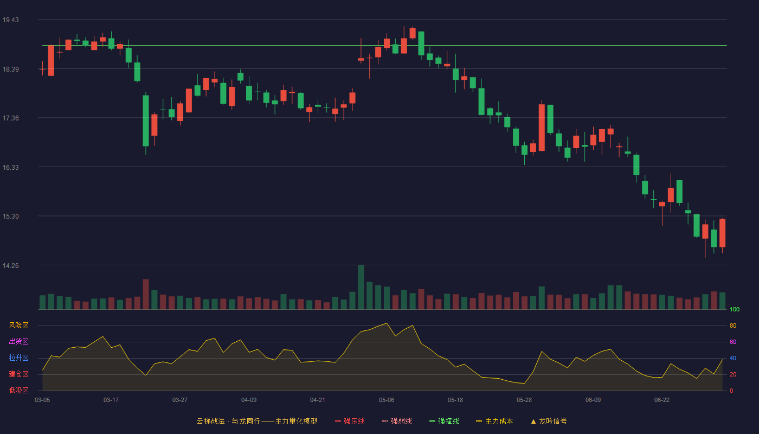This screenshot has width=759, height=434.
Task: Click the 18.39 price axis label
Action: pos(10,69)
